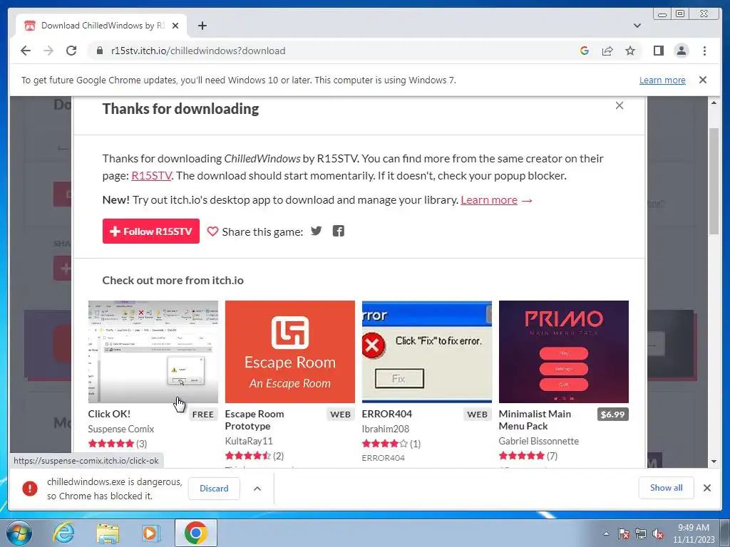Click the five-star rating for Click OK!
This screenshot has height=547, width=730.
click(110, 444)
